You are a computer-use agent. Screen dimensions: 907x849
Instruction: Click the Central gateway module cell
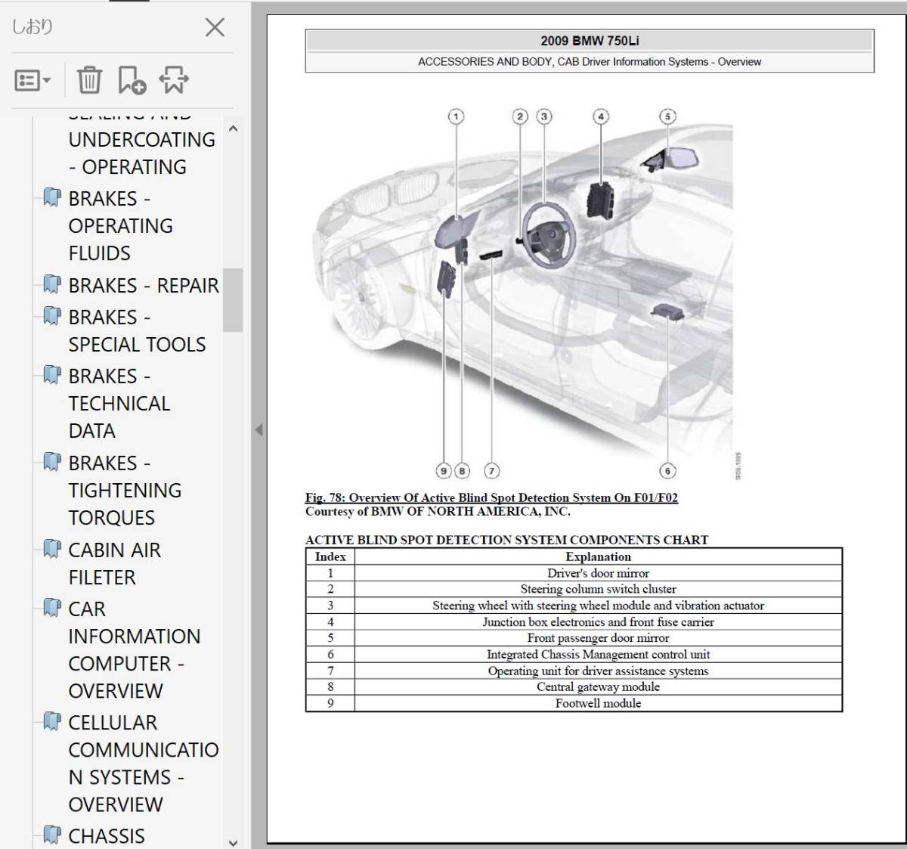tap(598, 687)
